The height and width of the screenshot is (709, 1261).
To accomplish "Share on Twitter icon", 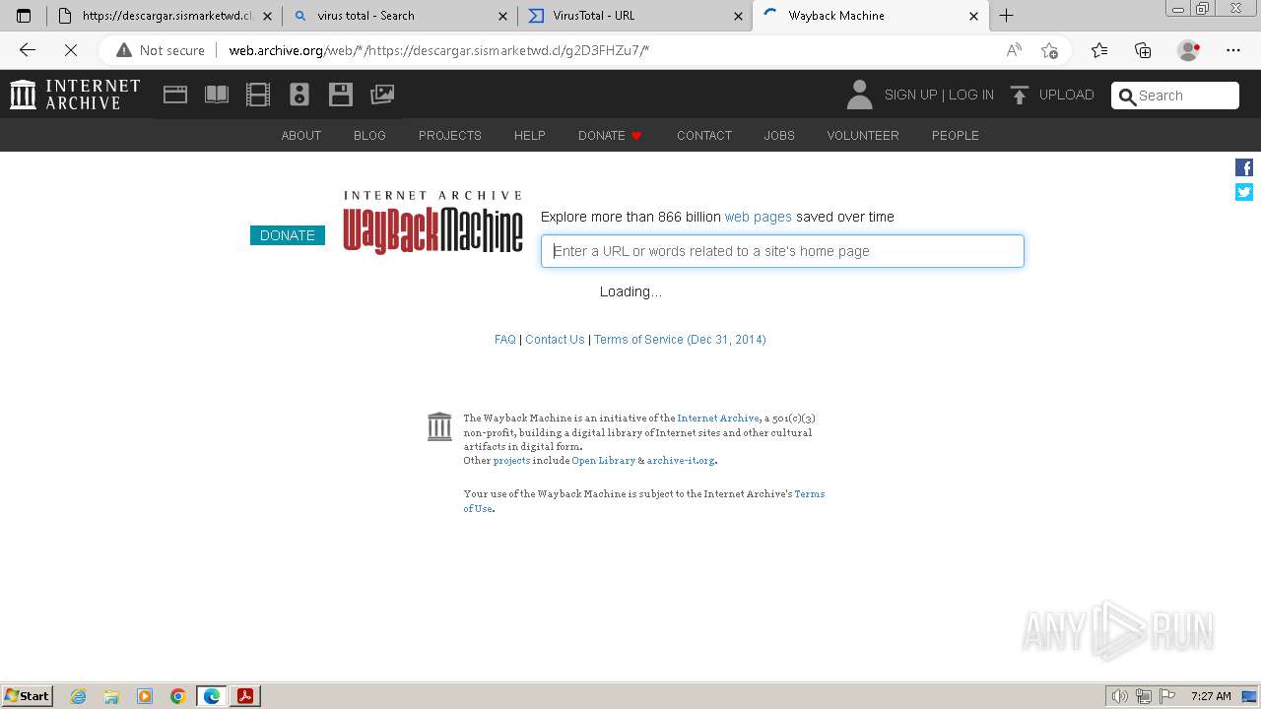I will click(1244, 192).
